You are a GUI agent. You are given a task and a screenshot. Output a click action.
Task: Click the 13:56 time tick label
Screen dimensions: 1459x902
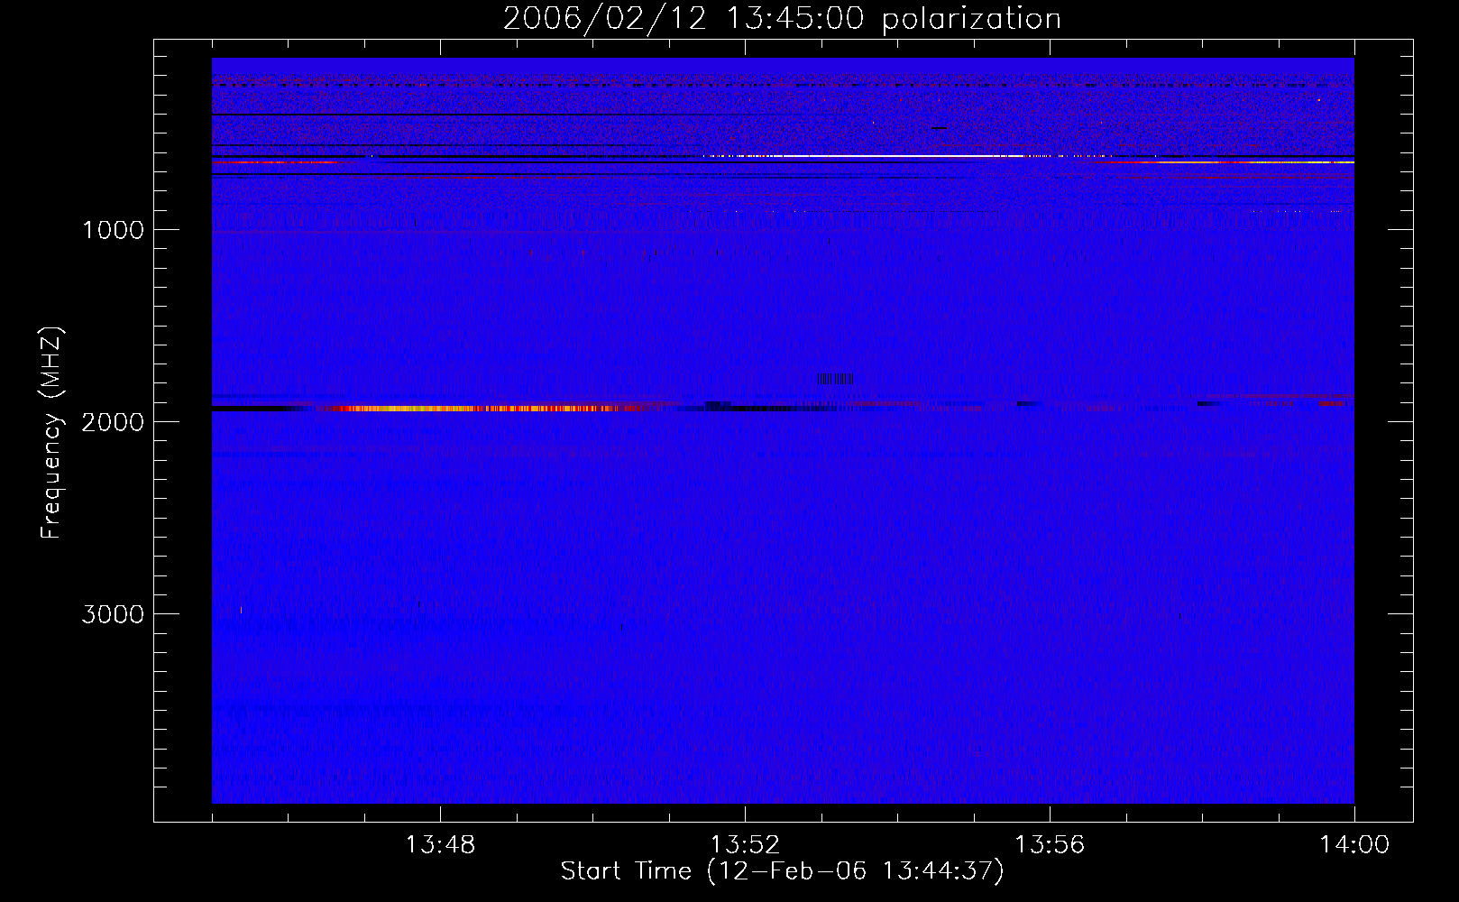pos(1050,845)
